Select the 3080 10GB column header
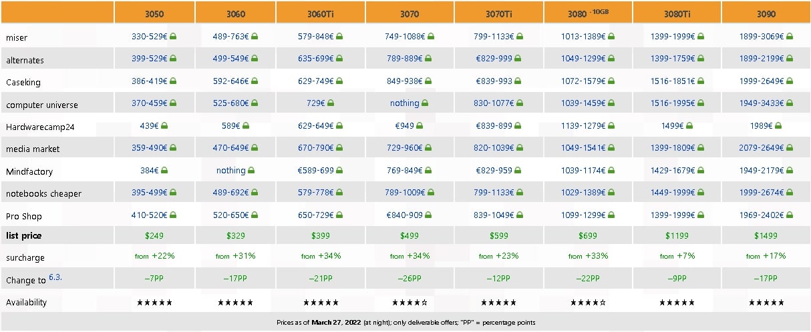 589,13
